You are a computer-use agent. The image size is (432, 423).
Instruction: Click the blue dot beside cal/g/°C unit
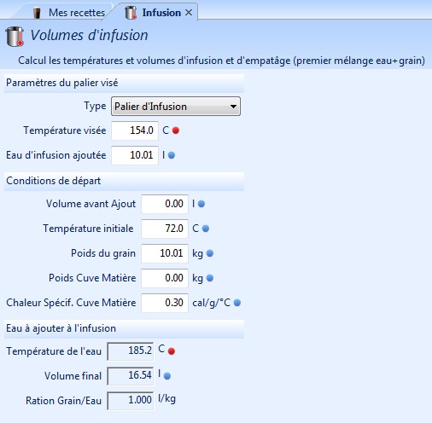click(x=237, y=303)
